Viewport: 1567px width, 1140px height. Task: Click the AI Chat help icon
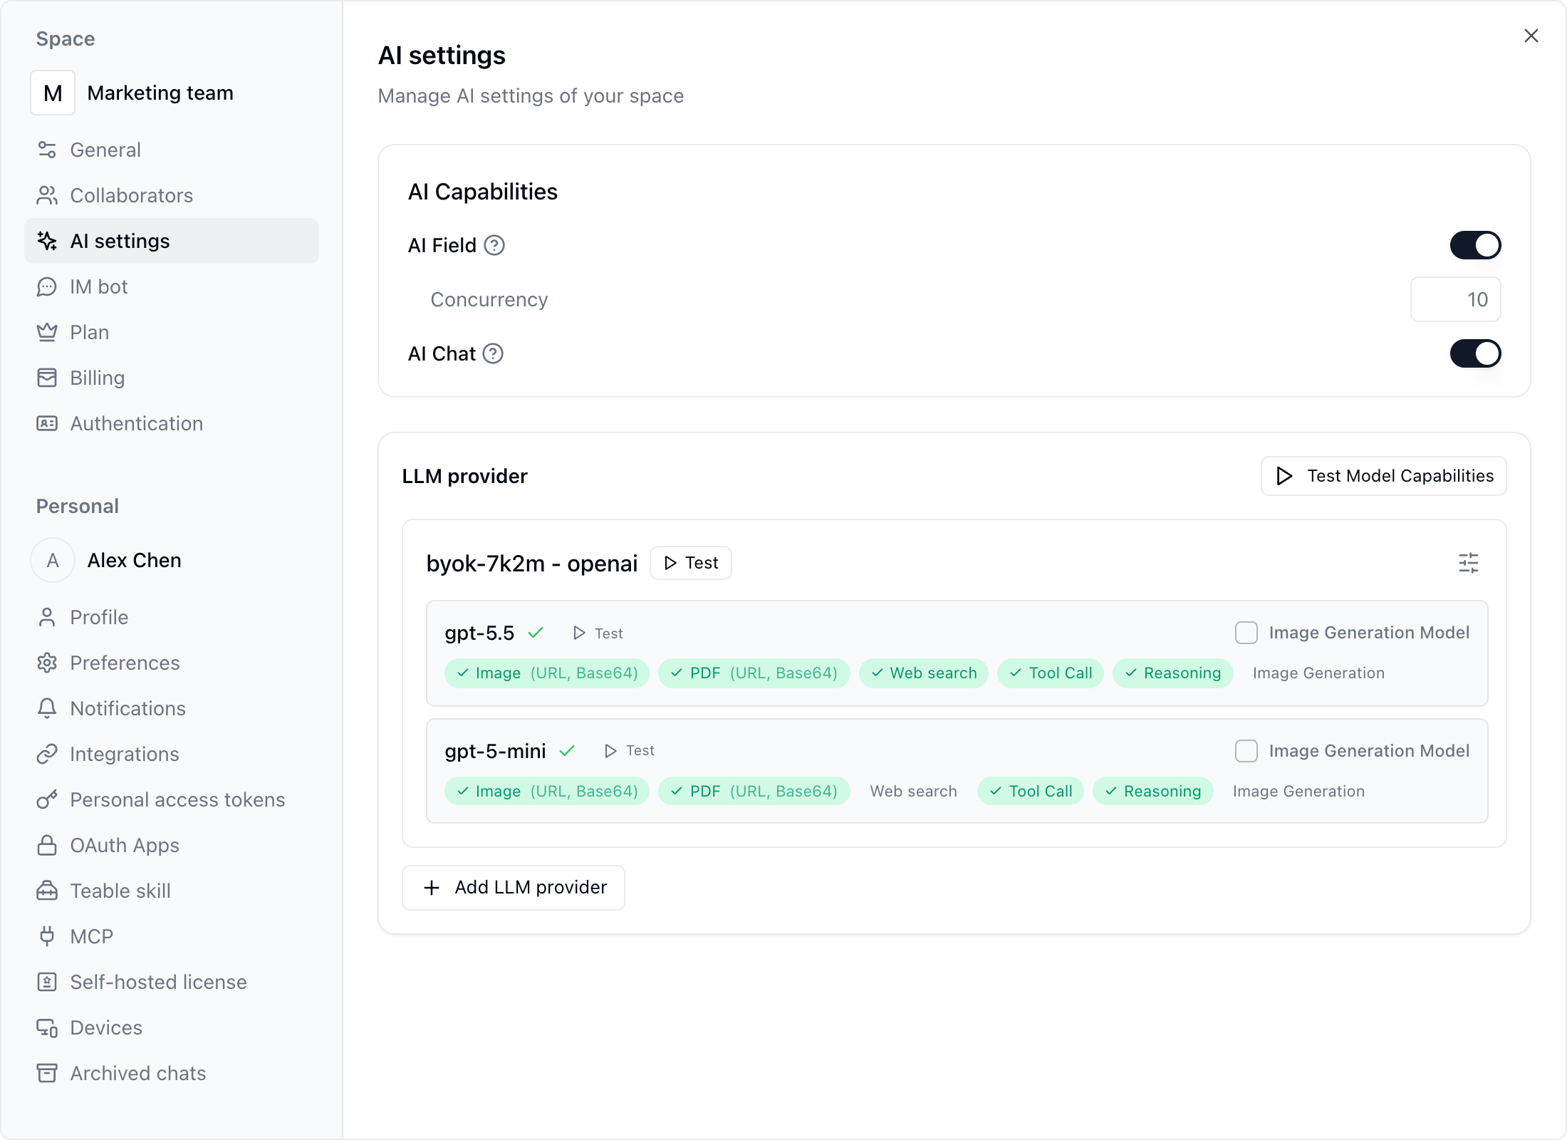[493, 353]
